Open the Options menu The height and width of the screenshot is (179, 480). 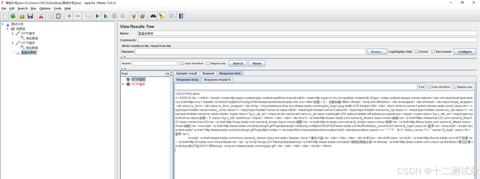[45, 8]
